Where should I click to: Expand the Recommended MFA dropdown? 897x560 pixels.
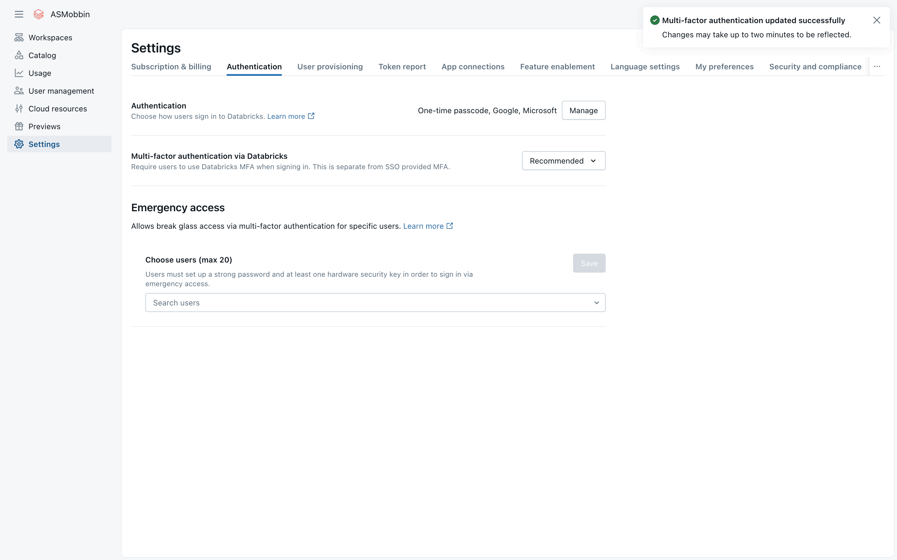pyautogui.click(x=563, y=161)
